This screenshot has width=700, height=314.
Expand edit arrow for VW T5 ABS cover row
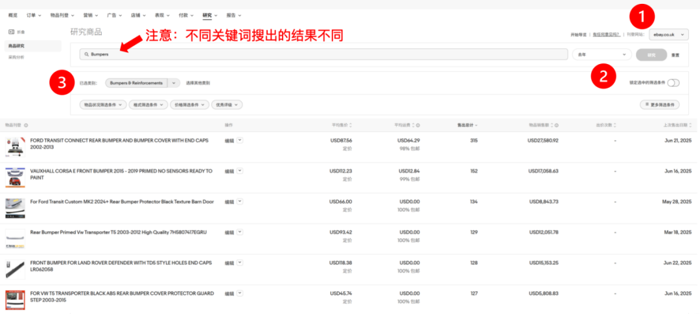(x=240, y=293)
